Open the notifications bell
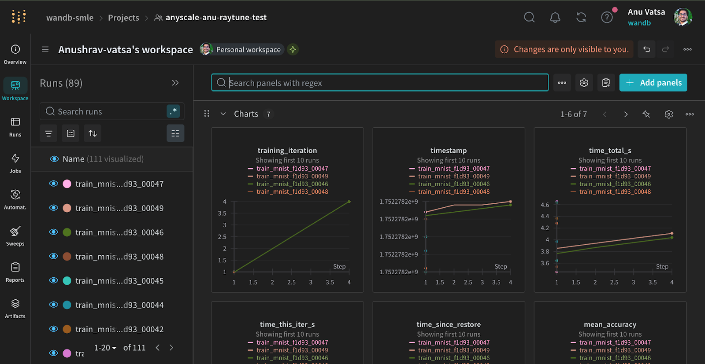This screenshot has height=364, width=705. tap(555, 17)
